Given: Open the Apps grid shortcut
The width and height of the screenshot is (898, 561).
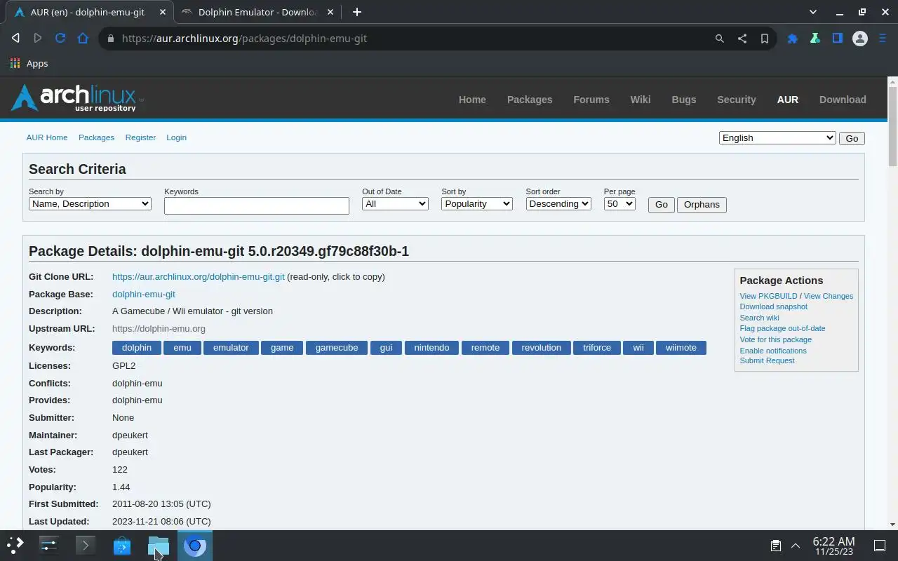Looking at the screenshot, I should tap(29, 63).
